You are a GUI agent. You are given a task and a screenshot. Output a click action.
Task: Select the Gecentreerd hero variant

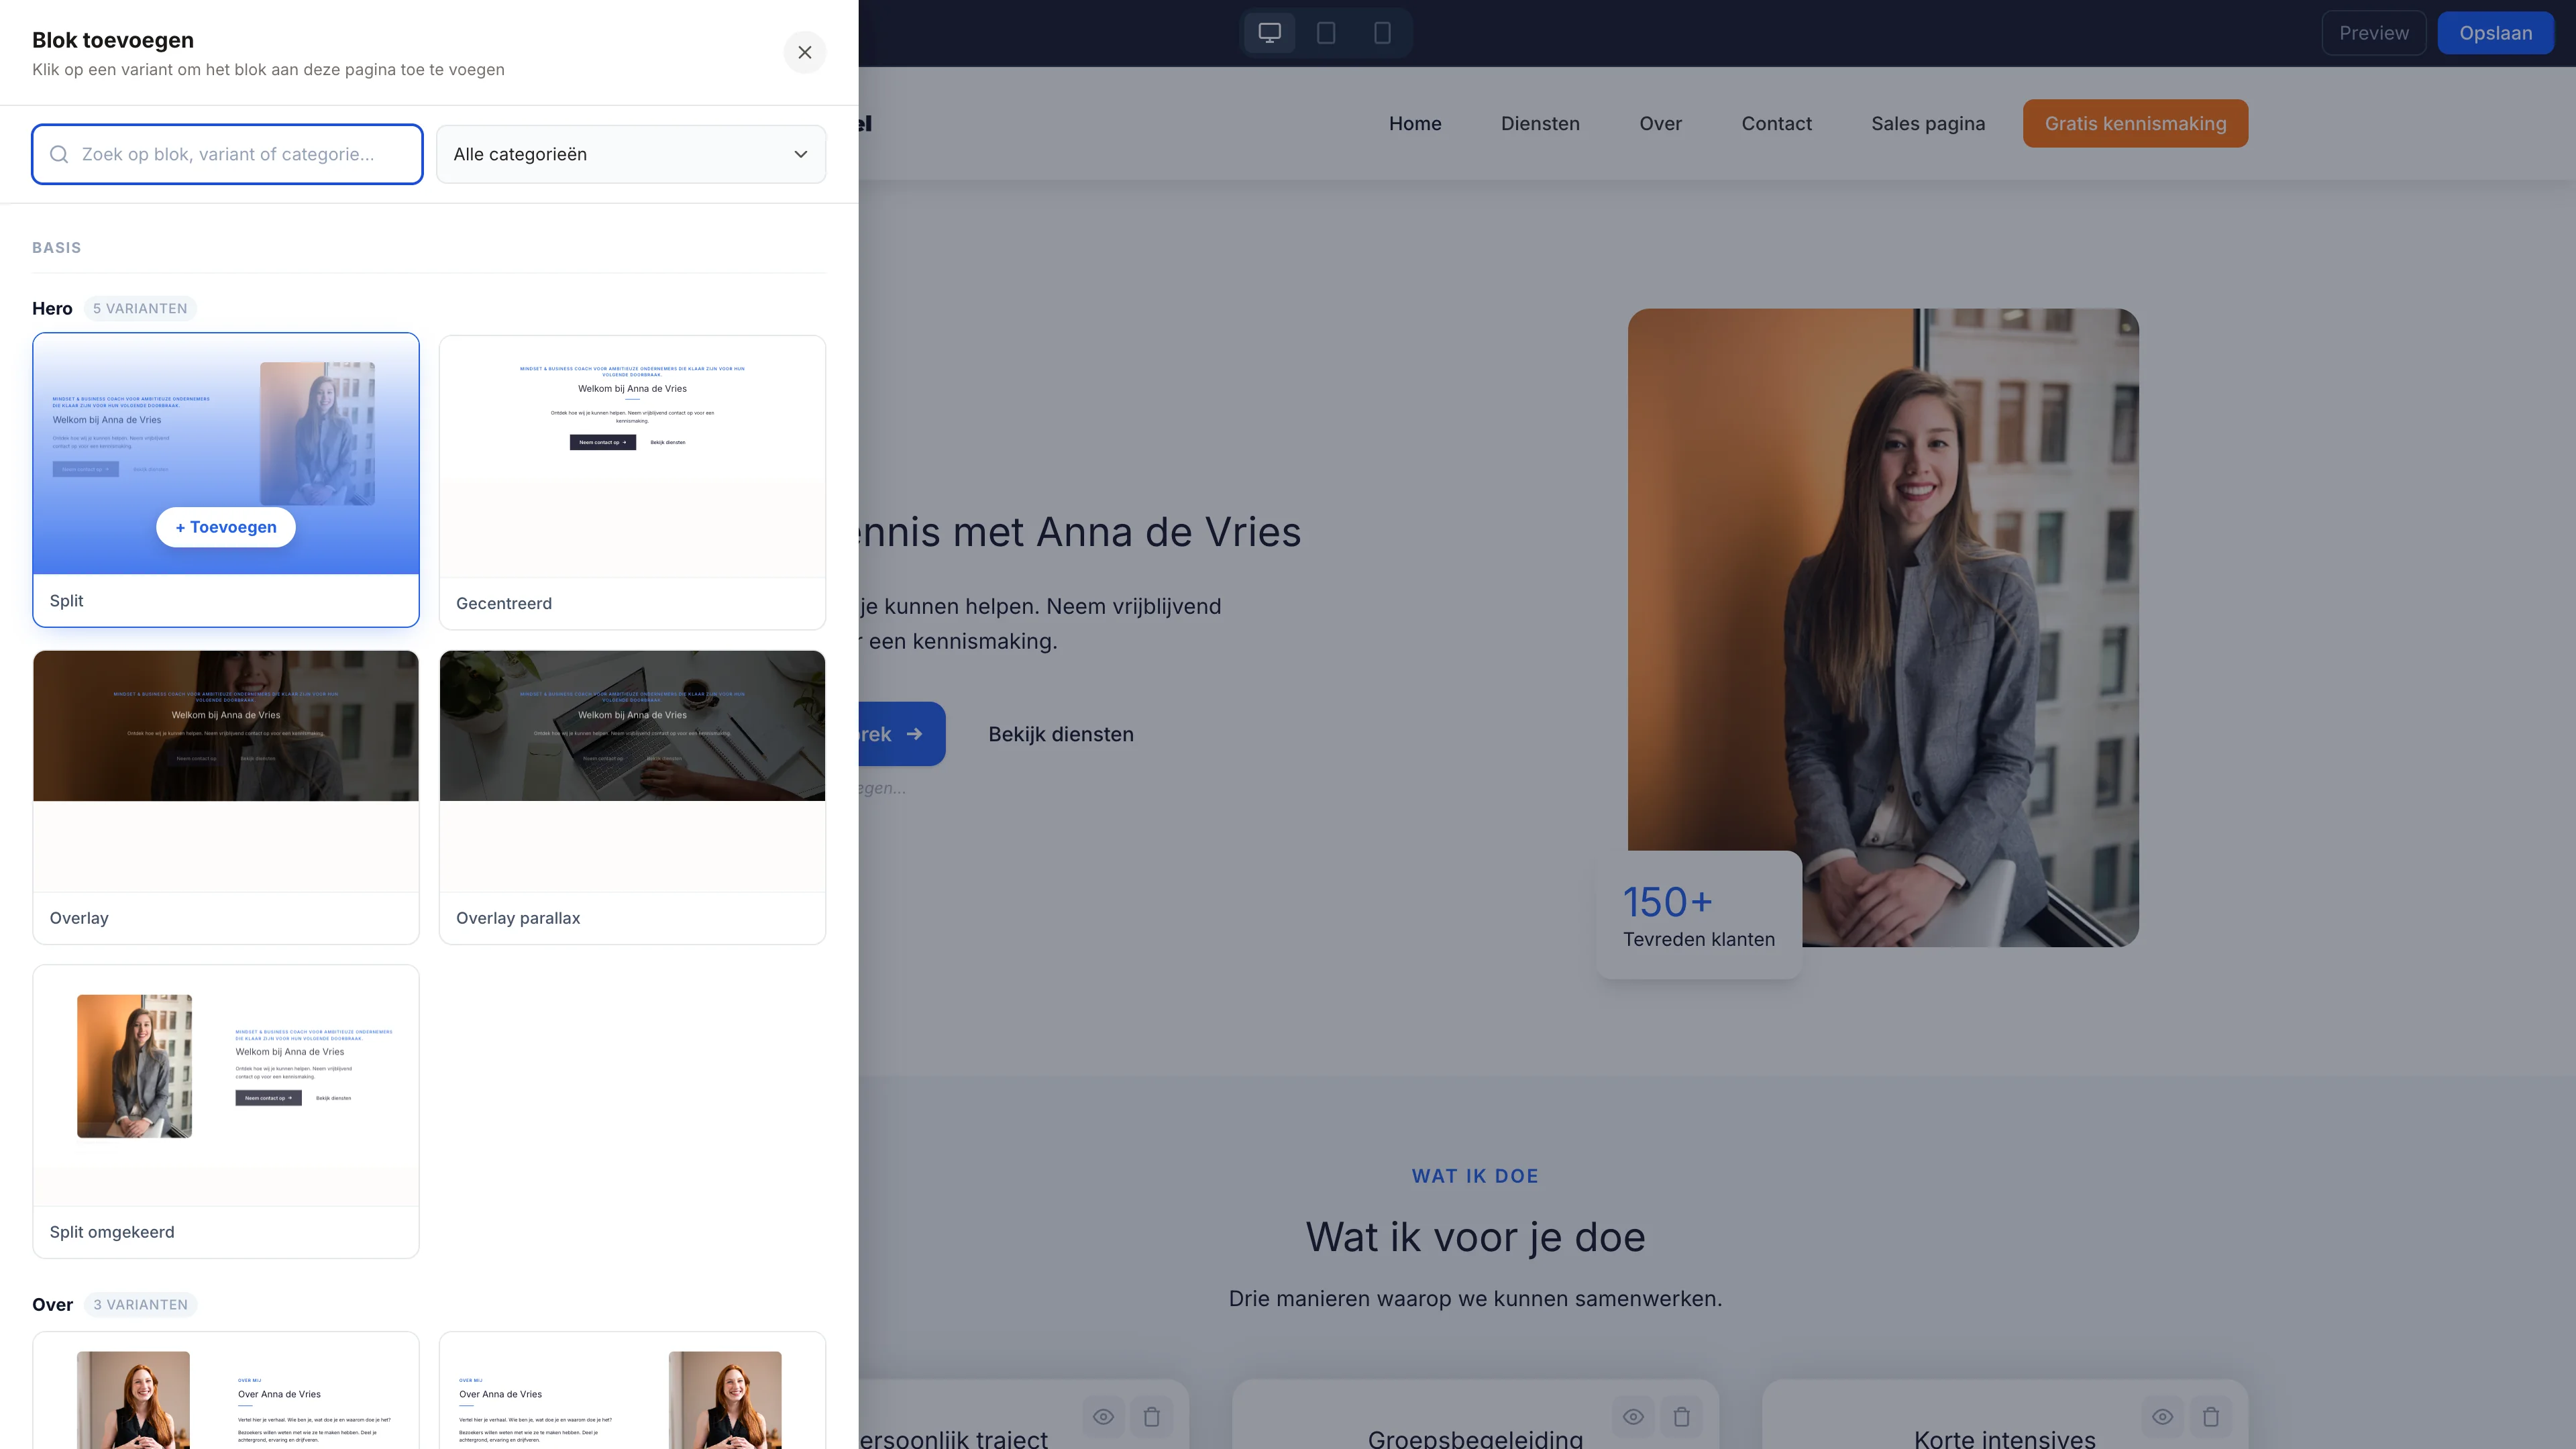pyautogui.click(x=632, y=482)
